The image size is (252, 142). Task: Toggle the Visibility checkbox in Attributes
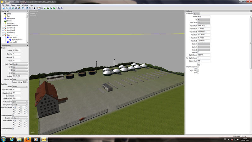click(x=198, y=52)
